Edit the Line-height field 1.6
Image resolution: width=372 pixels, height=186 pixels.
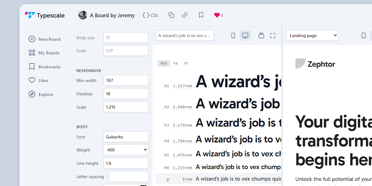(126, 163)
